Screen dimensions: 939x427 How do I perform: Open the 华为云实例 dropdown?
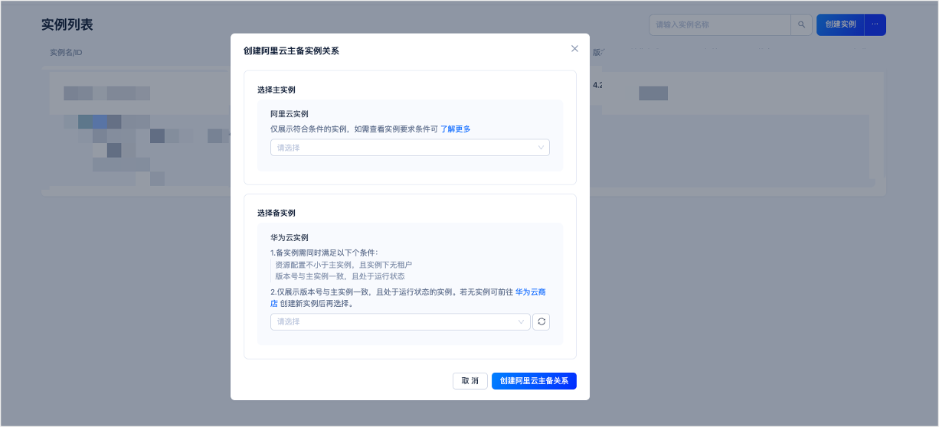point(400,321)
